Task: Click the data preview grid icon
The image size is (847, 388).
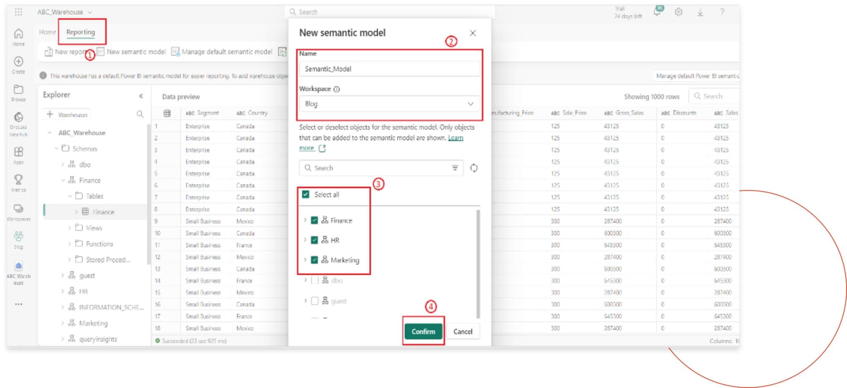Action: (167, 113)
